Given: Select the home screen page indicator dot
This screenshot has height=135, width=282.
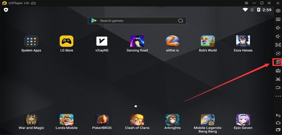Looking at the screenshot, I should (136, 106).
